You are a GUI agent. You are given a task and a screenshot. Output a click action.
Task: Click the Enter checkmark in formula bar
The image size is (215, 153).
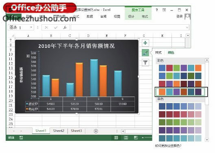coord(56,28)
